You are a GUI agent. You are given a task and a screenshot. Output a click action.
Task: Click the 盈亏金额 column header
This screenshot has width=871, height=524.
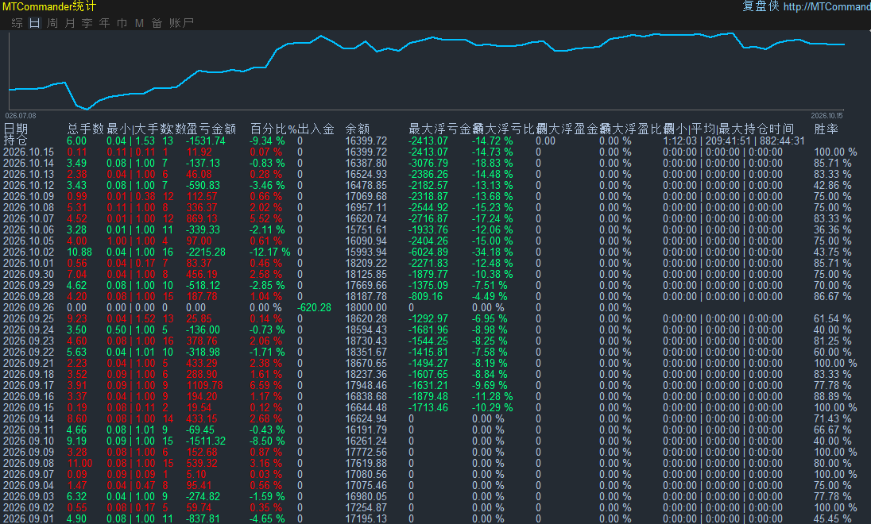click(x=211, y=129)
